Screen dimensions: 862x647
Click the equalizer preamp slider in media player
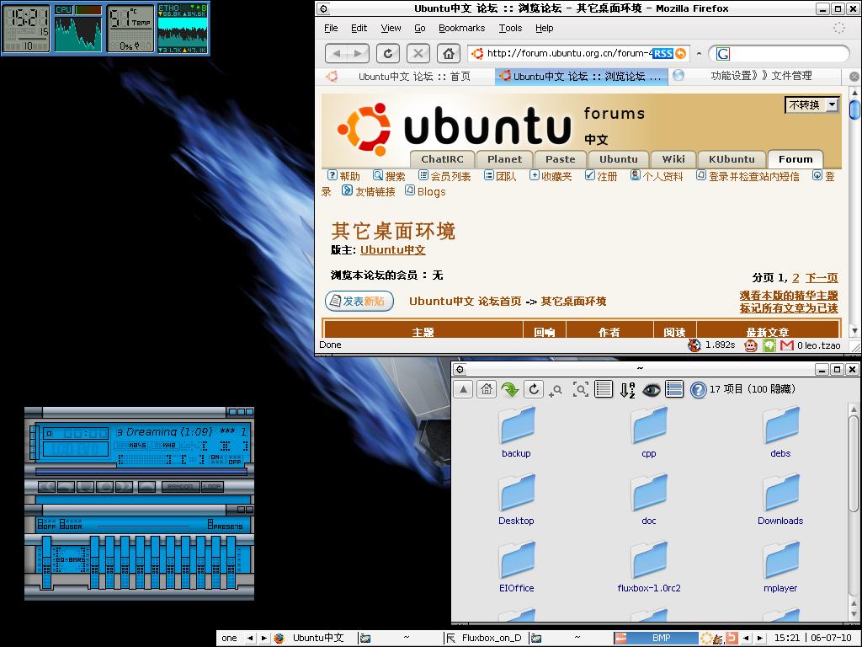pyautogui.click(x=46, y=562)
